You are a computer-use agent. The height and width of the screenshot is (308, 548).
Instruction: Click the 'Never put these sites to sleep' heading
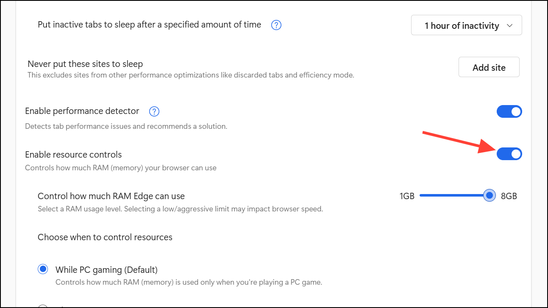(85, 64)
